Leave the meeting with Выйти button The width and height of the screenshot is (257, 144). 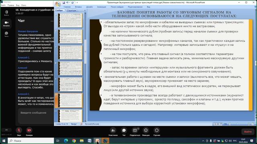point(248,132)
